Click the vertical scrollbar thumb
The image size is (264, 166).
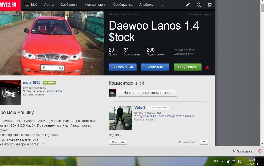coord(262,8)
